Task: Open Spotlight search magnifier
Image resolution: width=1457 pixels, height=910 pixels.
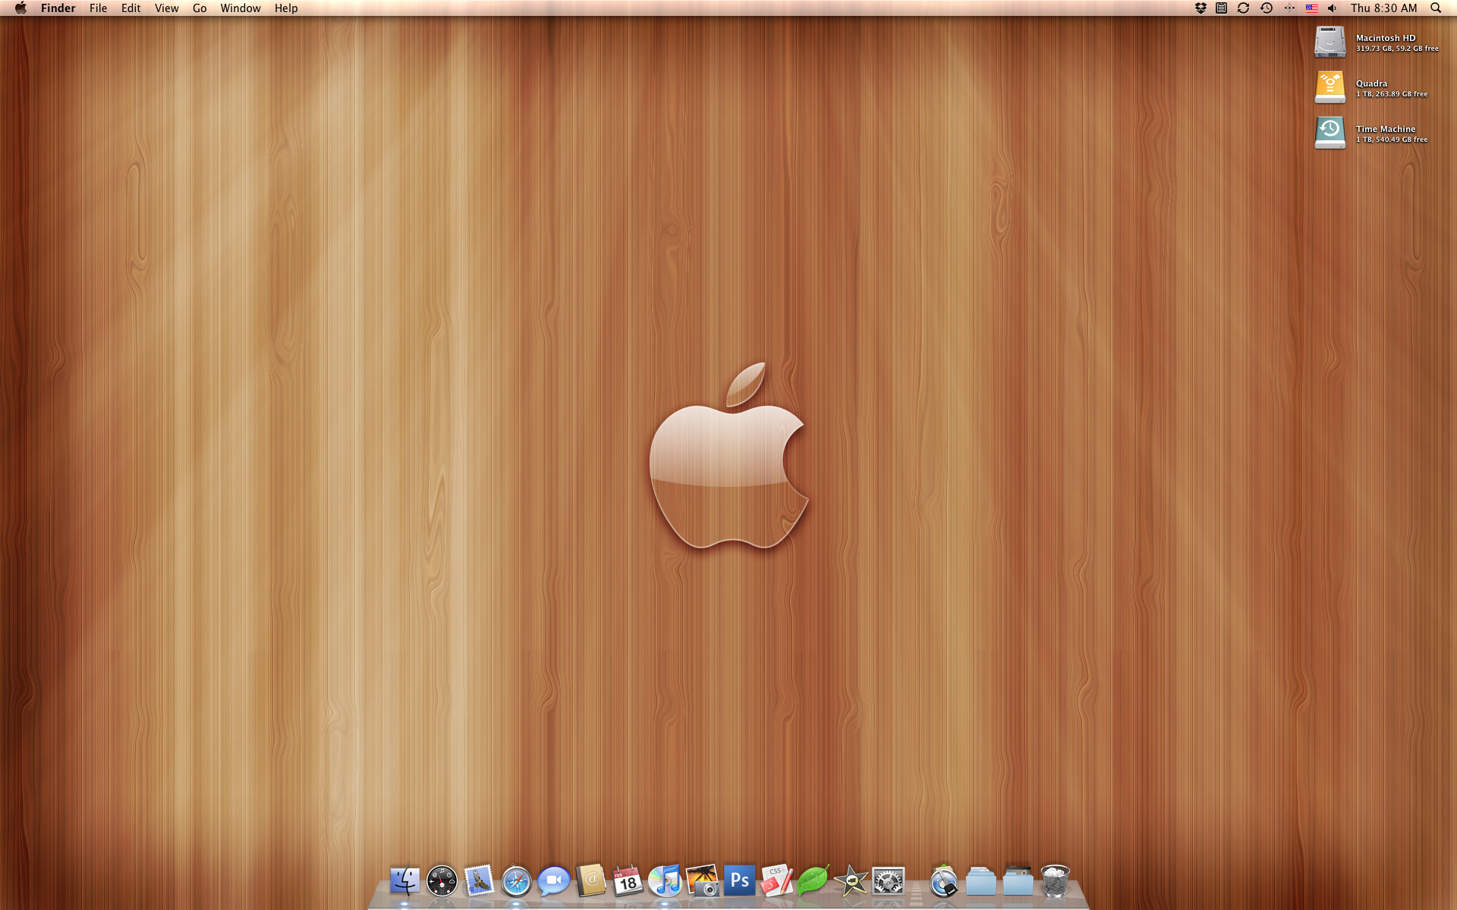Action: [x=1436, y=8]
